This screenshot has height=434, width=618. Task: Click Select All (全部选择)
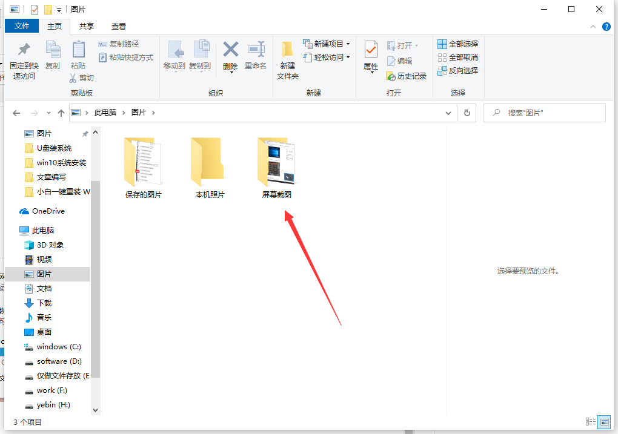[x=458, y=44]
